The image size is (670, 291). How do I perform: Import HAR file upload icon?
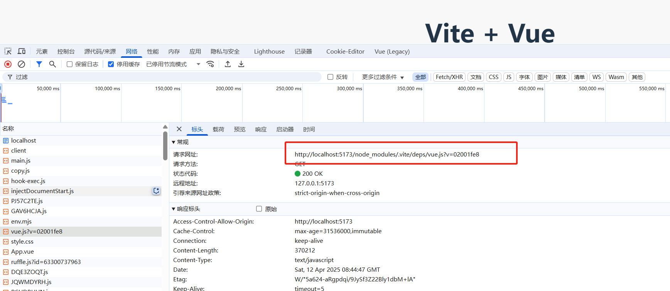click(228, 64)
